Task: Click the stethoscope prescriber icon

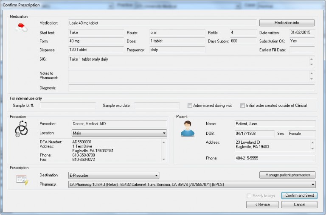Action: point(21,128)
